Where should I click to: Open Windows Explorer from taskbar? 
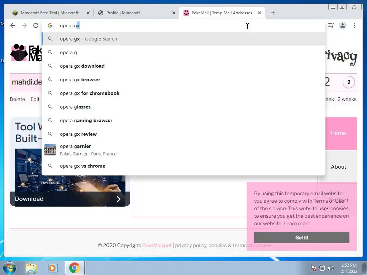(31, 268)
